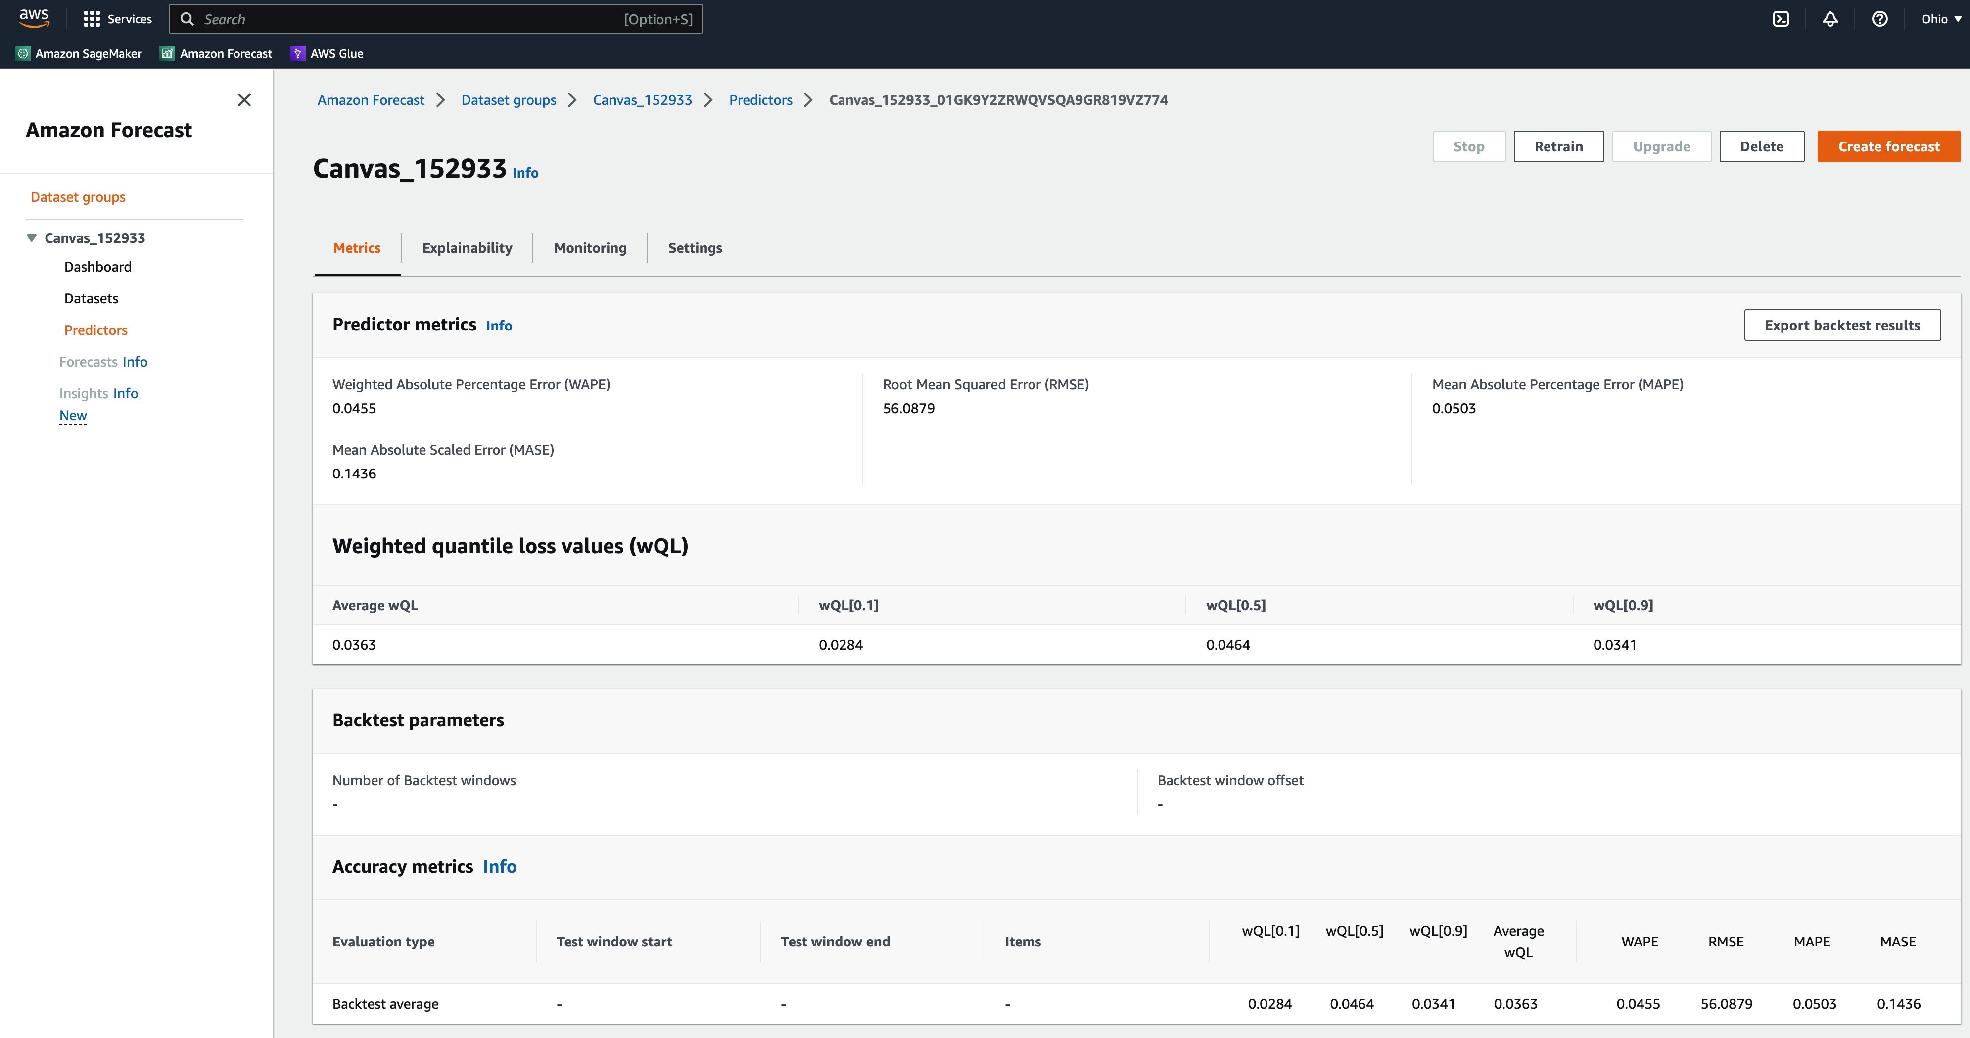The height and width of the screenshot is (1038, 1970).
Task: Open Datasets in sidebar
Action: point(91,298)
